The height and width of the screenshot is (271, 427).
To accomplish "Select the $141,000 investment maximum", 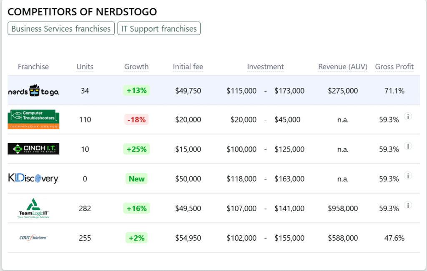I will (x=289, y=209).
